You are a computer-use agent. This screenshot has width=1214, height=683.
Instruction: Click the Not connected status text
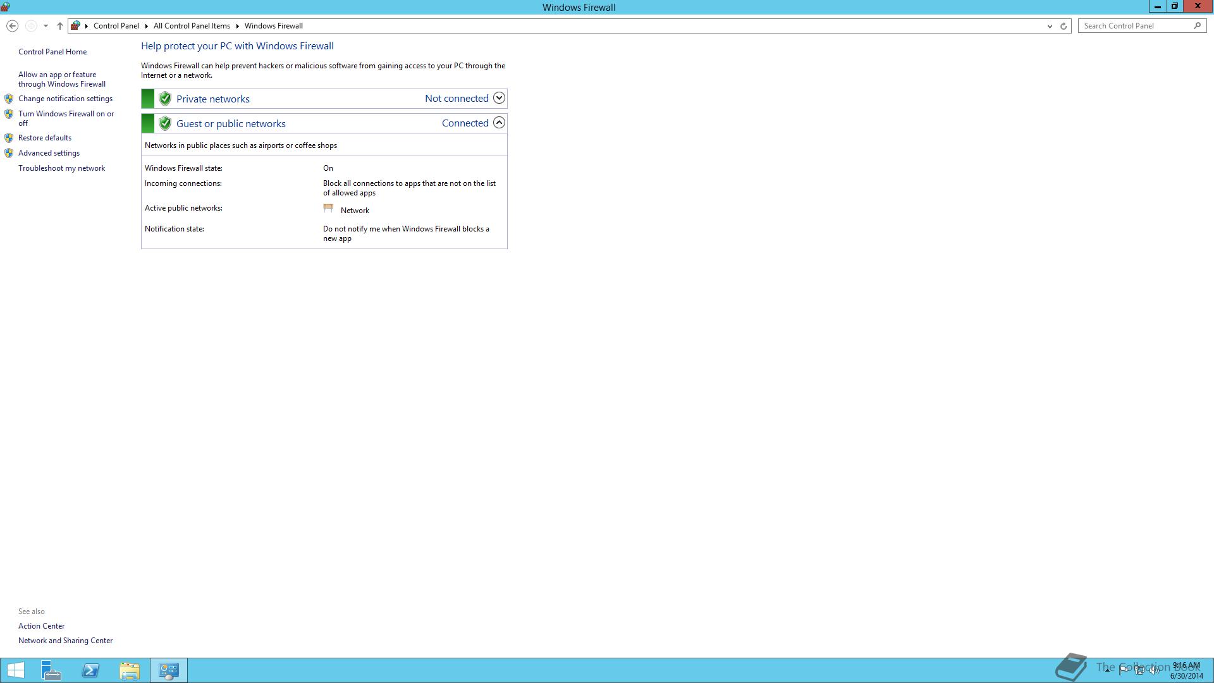point(457,98)
